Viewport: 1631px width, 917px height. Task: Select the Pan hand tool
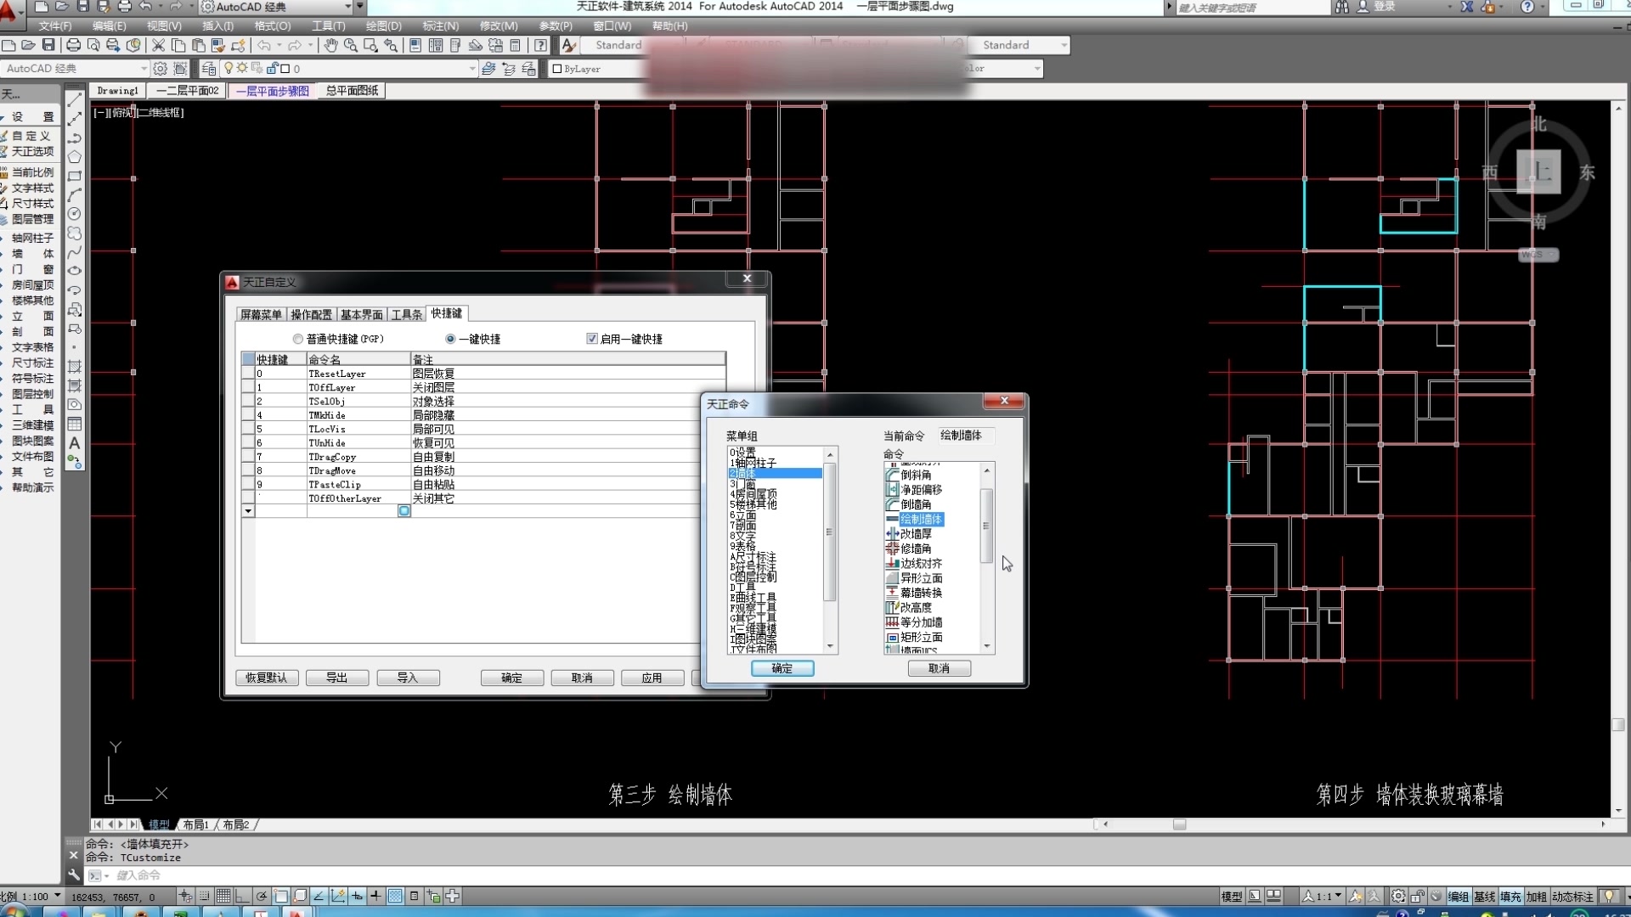pyautogui.click(x=330, y=45)
